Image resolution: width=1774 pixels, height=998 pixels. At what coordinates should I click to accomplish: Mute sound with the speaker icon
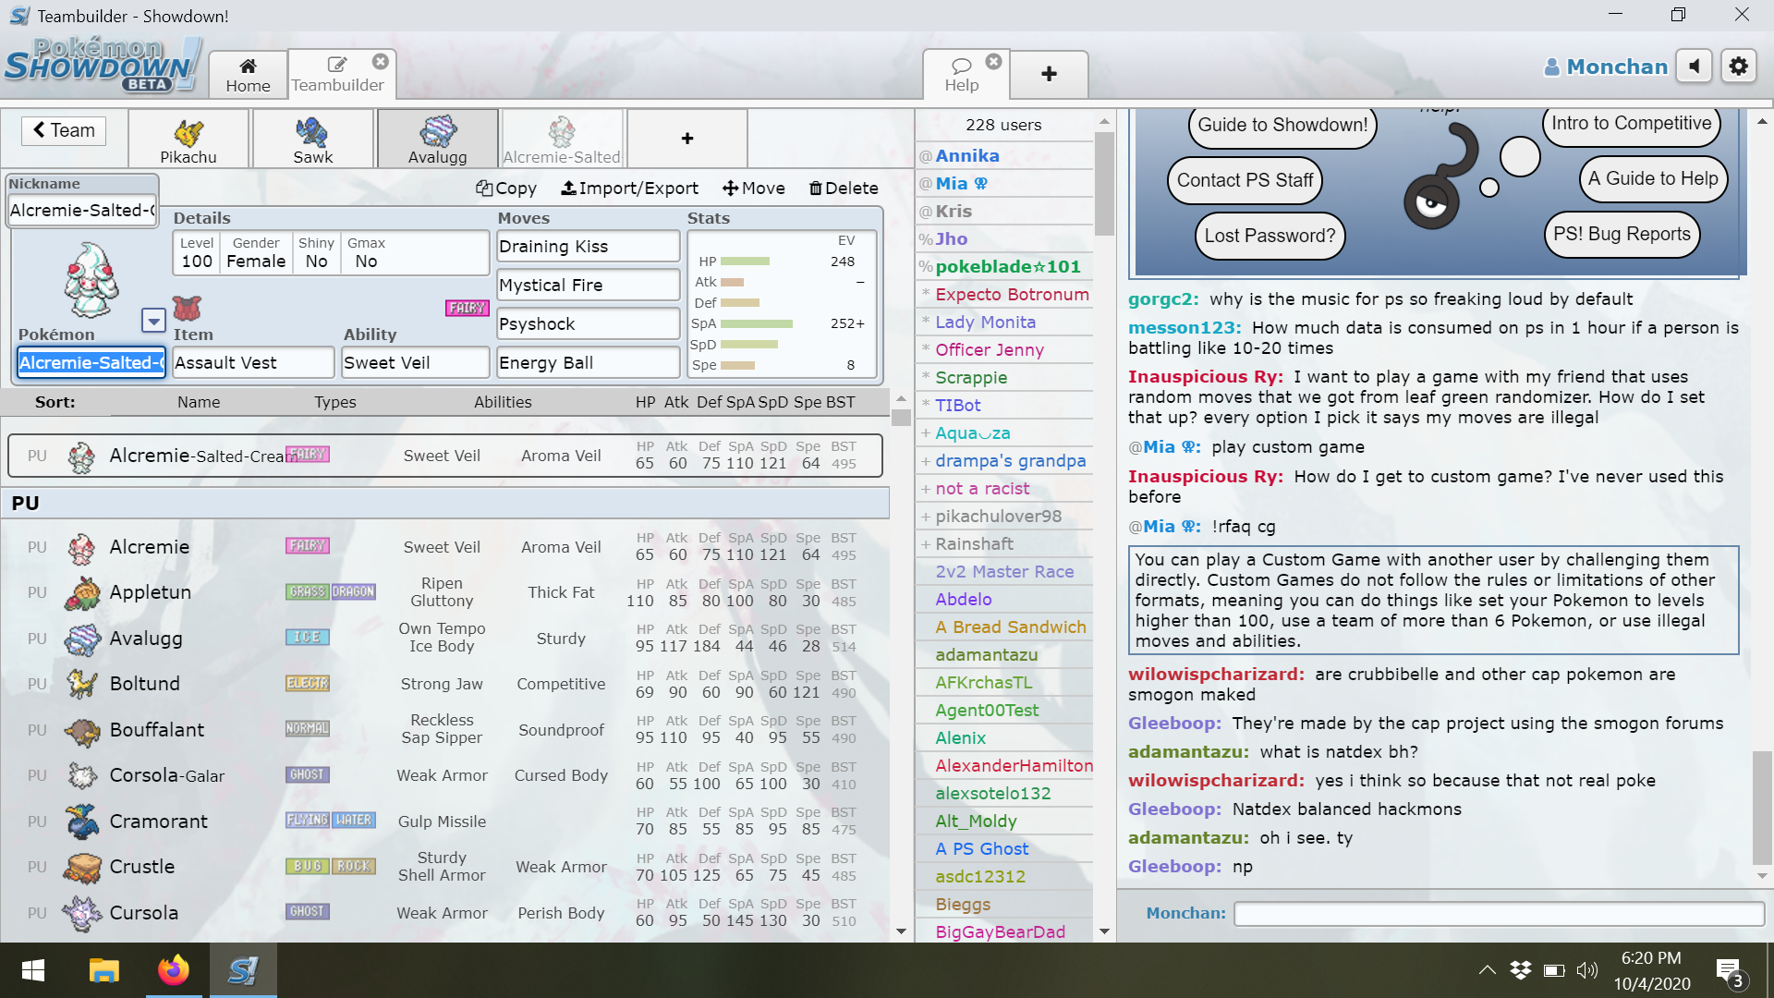[1694, 67]
